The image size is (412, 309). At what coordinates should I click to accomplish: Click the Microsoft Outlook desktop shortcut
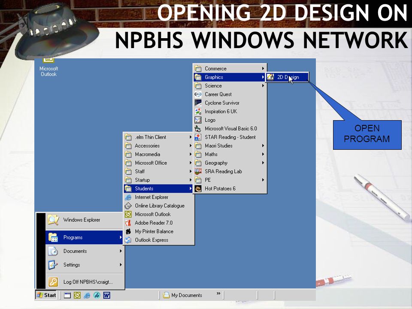pyautogui.click(x=48, y=67)
